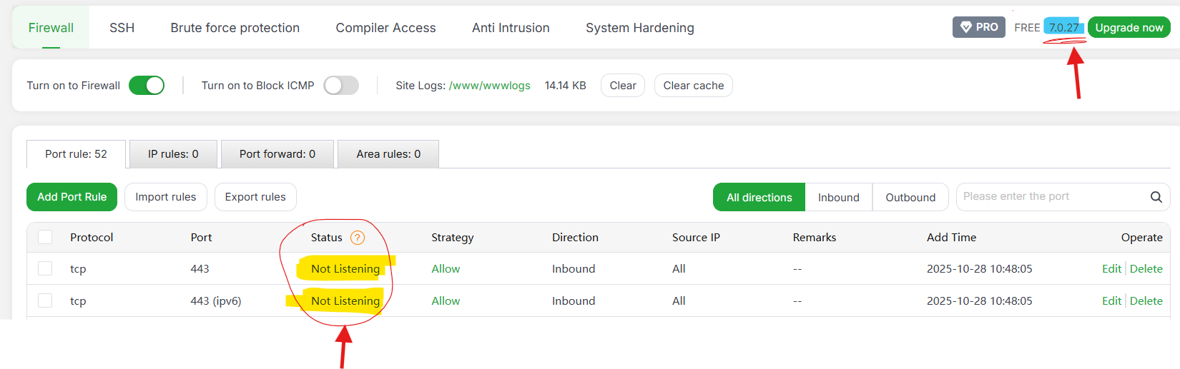Open the /www/wwwlogs path link
This screenshot has width=1180, height=369.
tap(489, 86)
